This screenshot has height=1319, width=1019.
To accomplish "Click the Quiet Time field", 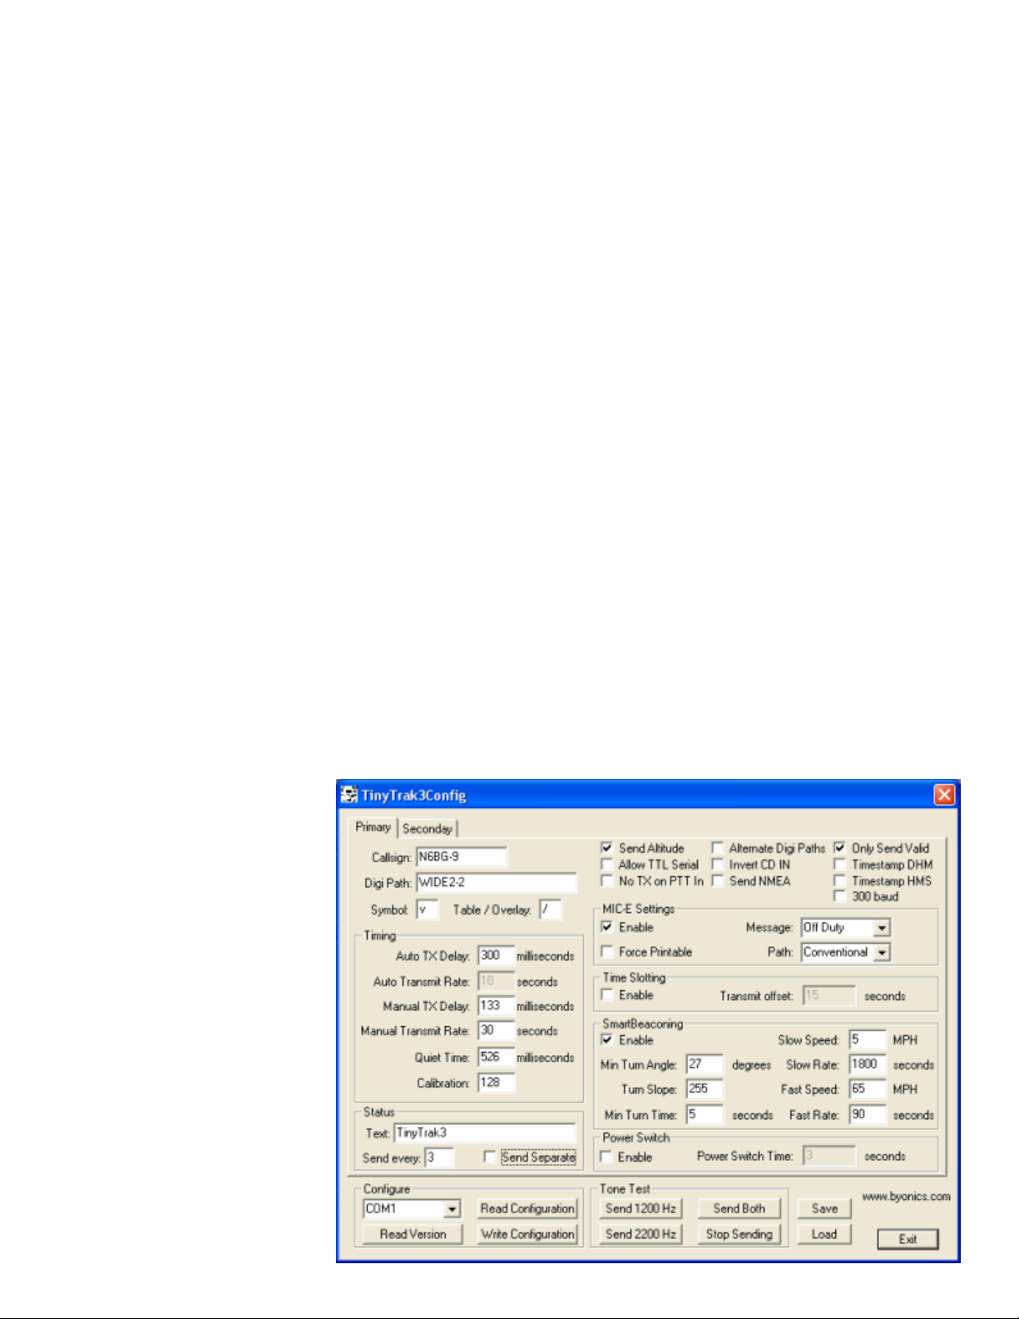I will tap(496, 1057).
